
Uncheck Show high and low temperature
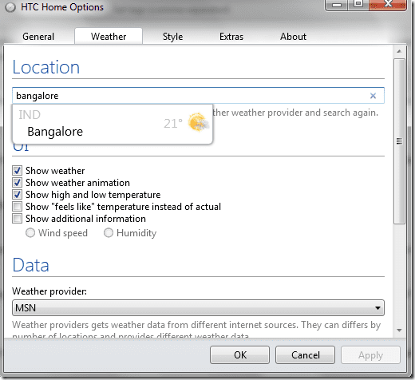coord(18,195)
